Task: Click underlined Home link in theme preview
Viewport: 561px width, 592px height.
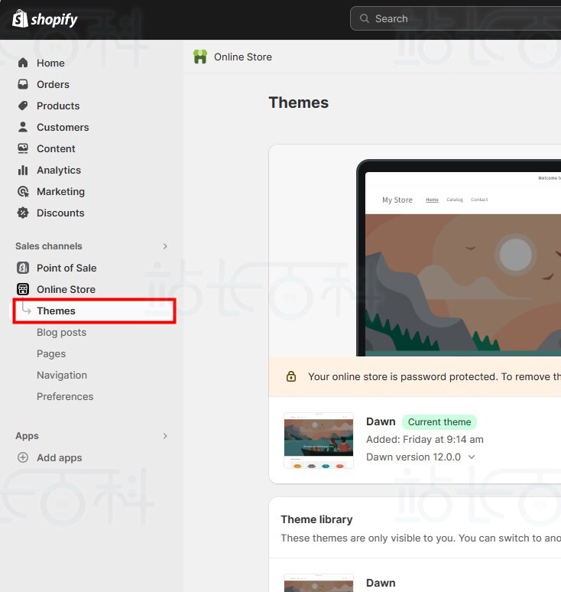Action: 432,200
